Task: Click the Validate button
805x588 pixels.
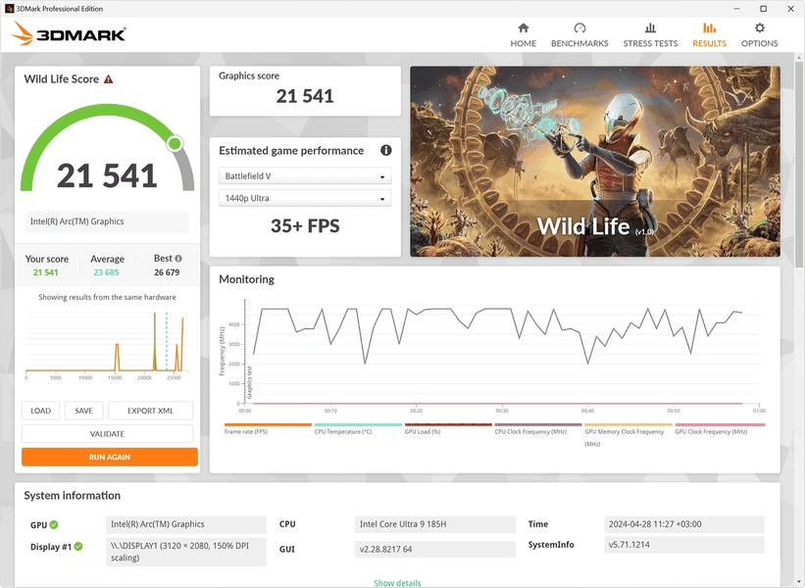Action: (107, 433)
